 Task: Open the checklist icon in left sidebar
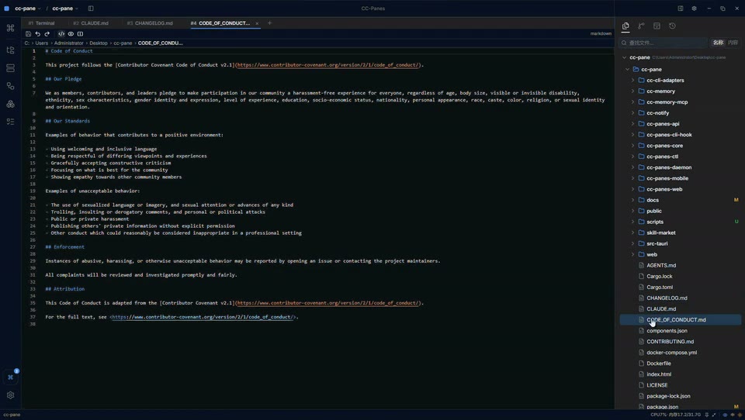tap(10, 122)
